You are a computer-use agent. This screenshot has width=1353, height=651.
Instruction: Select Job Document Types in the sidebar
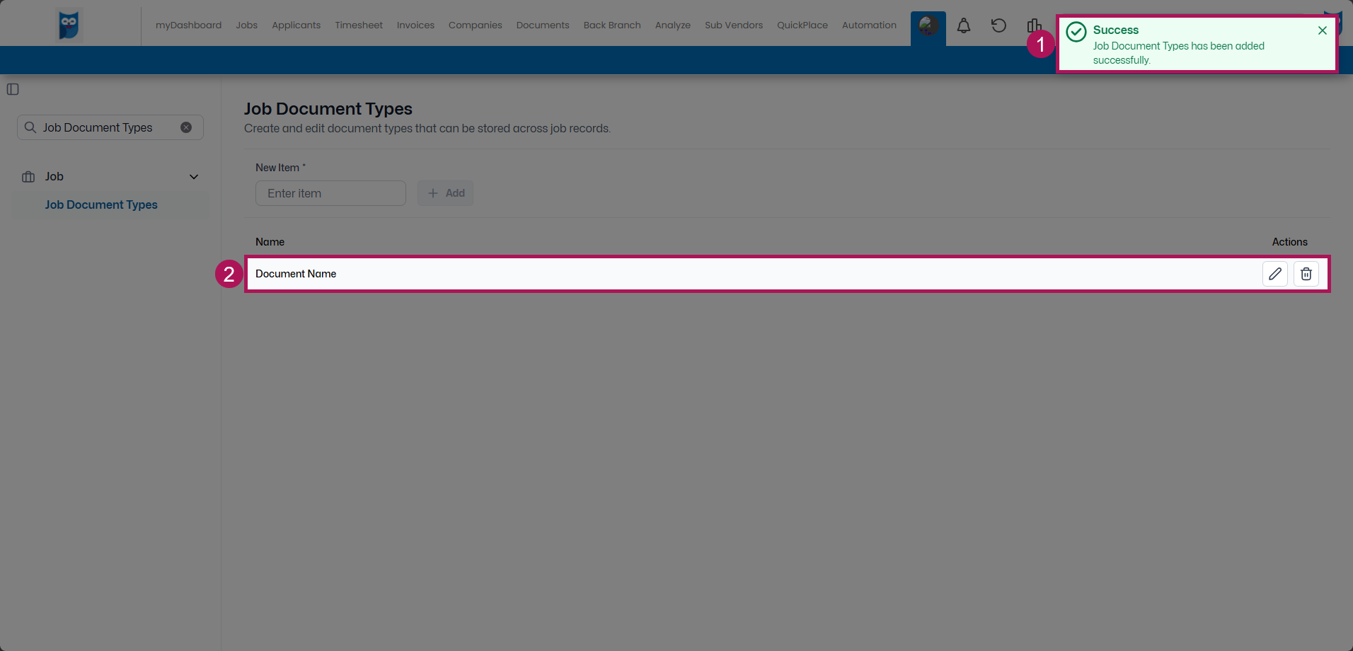click(x=101, y=205)
